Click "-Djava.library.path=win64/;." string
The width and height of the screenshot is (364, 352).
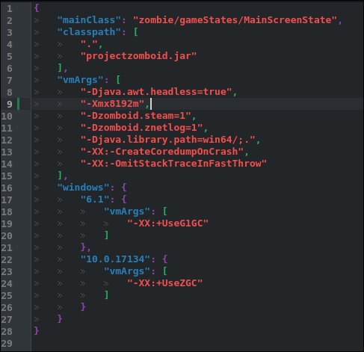(168, 140)
